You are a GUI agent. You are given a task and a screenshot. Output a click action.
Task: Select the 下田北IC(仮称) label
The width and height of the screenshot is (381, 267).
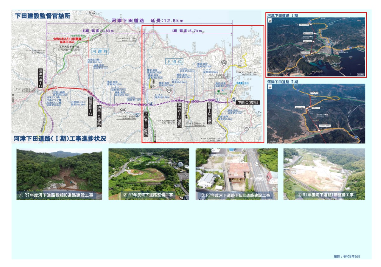[146, 124]
